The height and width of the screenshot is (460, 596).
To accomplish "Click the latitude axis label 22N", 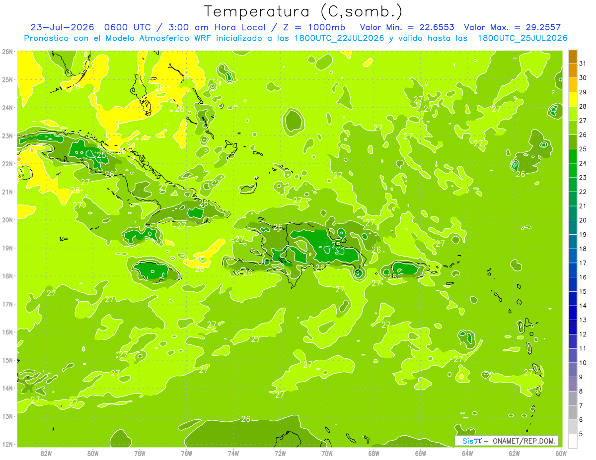I will (7, 164).
